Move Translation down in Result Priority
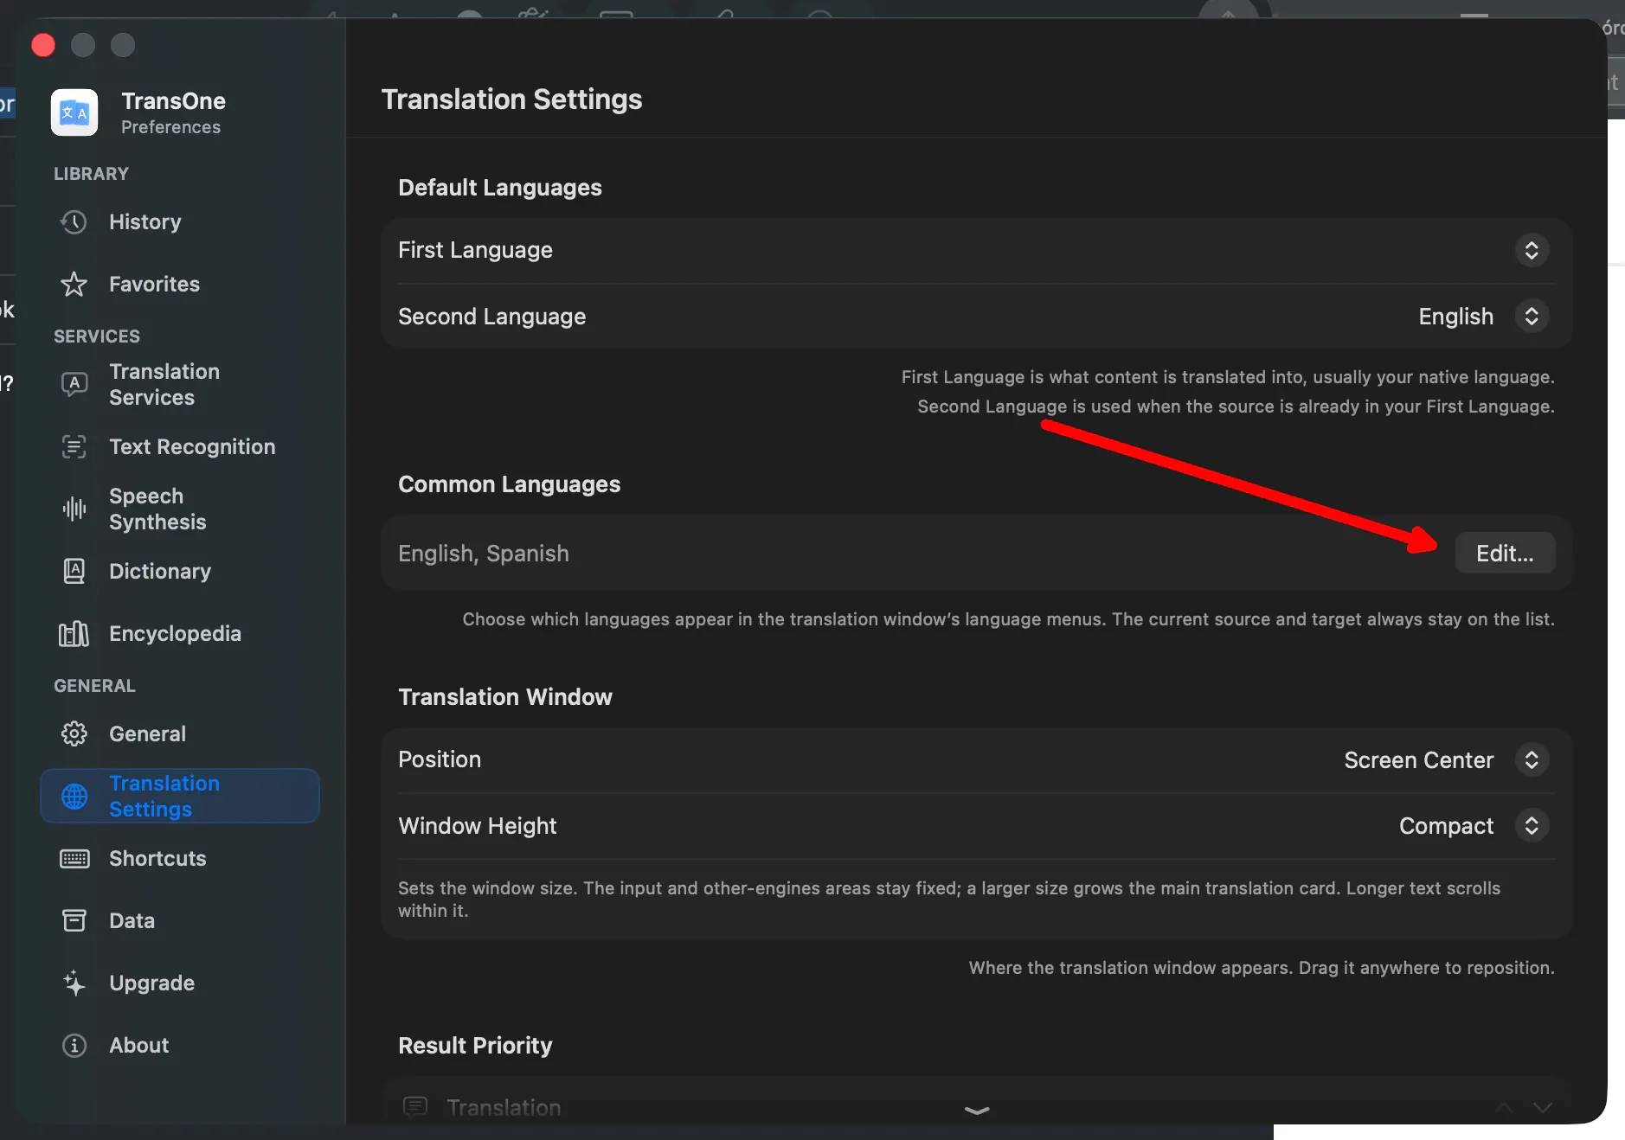The width and height of the screenshot is (1625, 1140). click(x=1543, y=1108)
